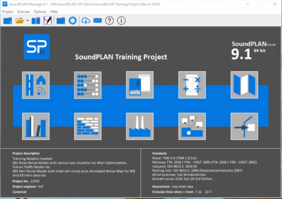
Task: Click the envelope email support icon
Action: click(x=98, y=21)
